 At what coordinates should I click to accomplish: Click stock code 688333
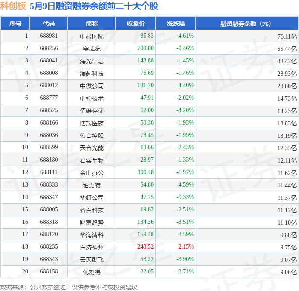pyautogui.click(x=49, y=184)
